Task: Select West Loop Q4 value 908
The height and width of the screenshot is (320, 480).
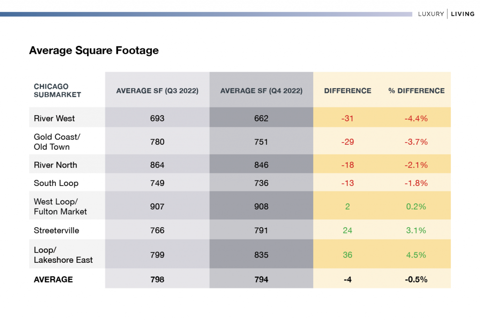Action: point(261,207)
